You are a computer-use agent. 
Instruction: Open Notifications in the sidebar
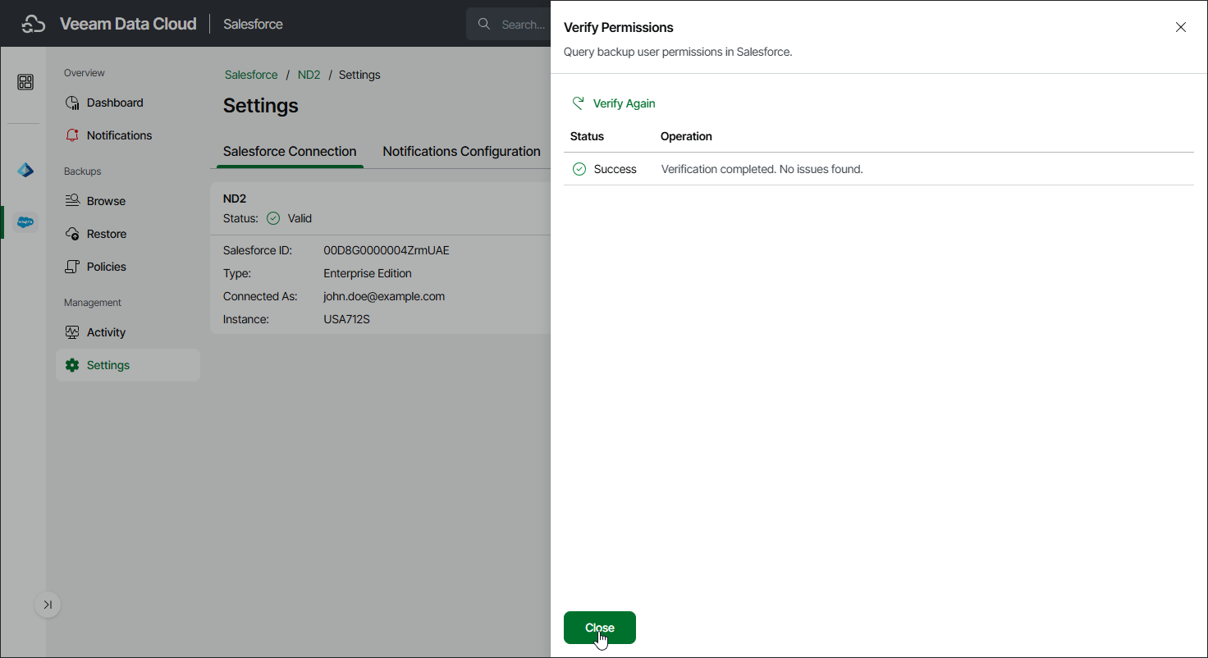pos(128,135)
